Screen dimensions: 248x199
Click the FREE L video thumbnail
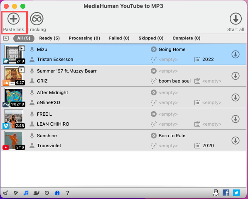[x=14, y=119]
